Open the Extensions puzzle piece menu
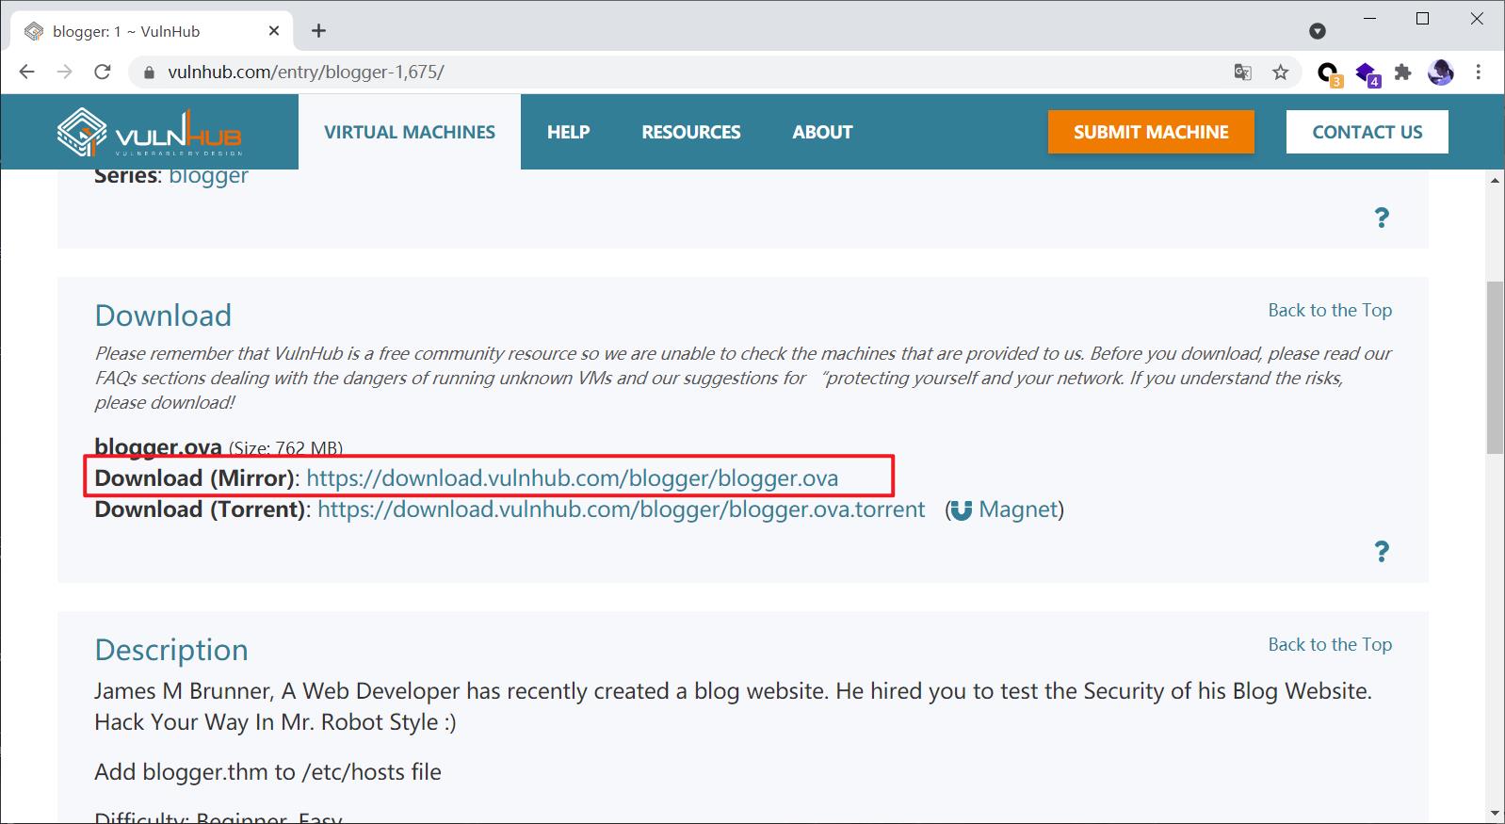 pos(1403,73)
